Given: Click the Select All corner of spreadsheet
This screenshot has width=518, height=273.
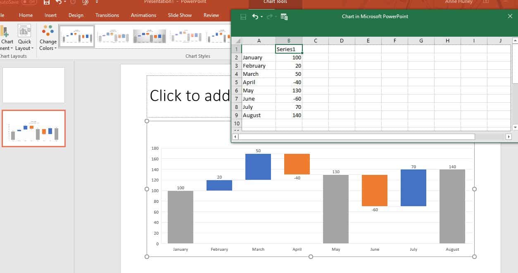Looking at the screenshot, I should (236, 41).
